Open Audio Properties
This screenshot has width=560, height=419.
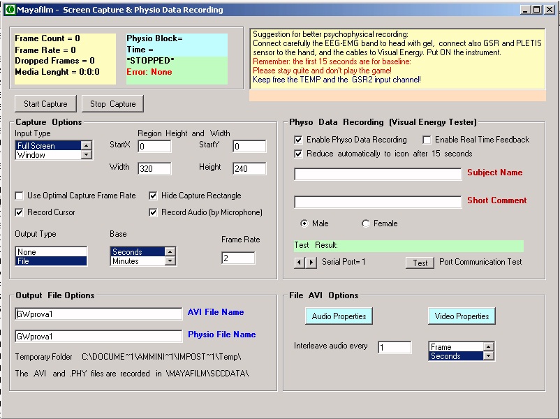[339, 316]
